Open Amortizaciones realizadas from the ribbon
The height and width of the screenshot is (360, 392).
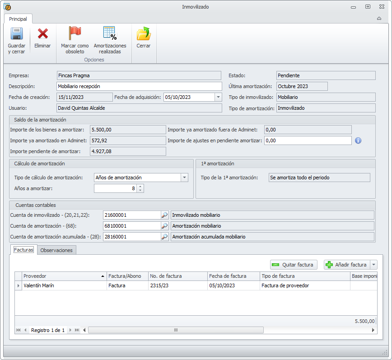pos(110,34)
